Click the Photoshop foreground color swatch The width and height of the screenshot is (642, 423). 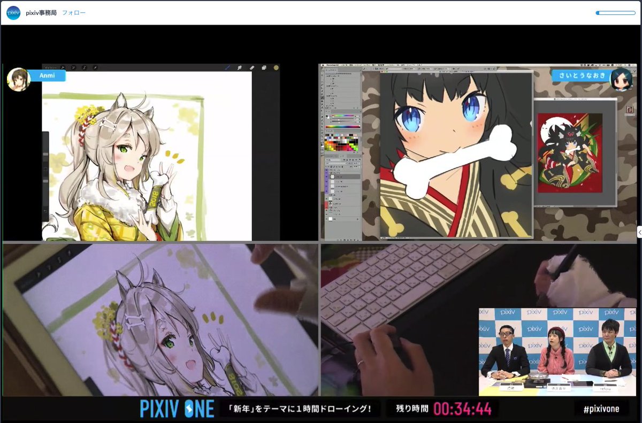[327, 116]
